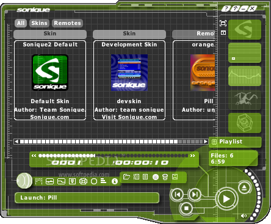Click the track number 0001 display
271x224 pixels.
click(66, 162)
